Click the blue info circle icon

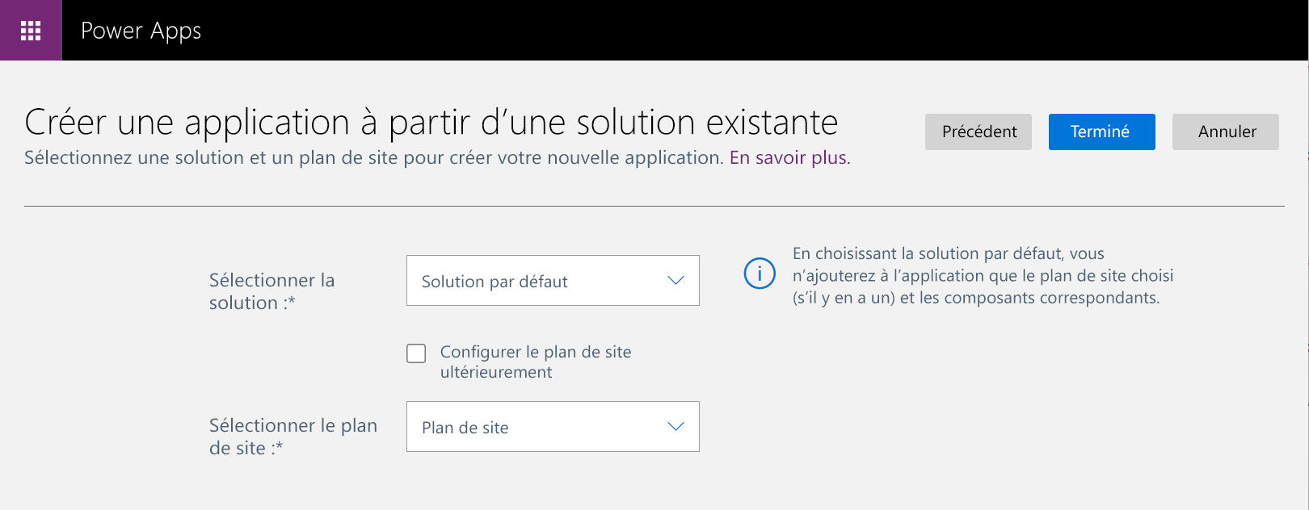(x=758, y=274)
